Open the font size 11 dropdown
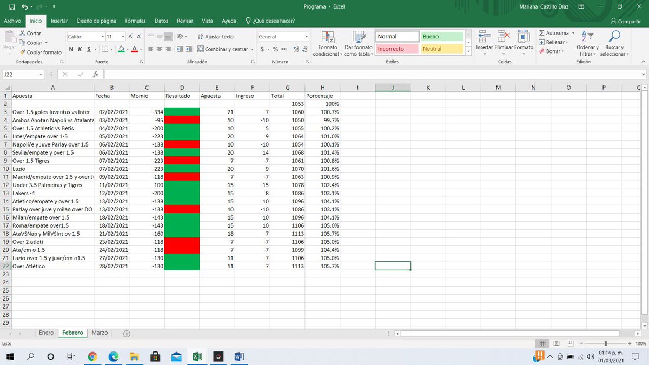 pyautogui.click(x=123, y=37)
